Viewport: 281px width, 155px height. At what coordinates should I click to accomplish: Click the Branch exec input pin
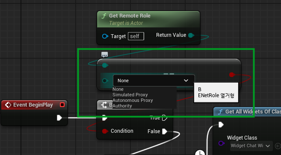(x=105, y=118)
